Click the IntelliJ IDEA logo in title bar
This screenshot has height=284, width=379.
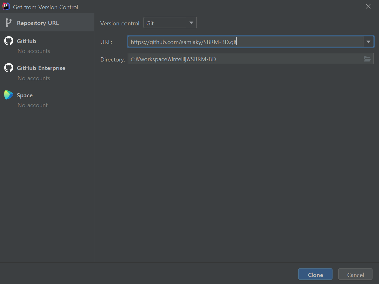6,7
